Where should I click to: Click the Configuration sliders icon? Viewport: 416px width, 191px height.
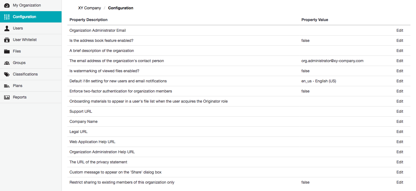[7, 17]
